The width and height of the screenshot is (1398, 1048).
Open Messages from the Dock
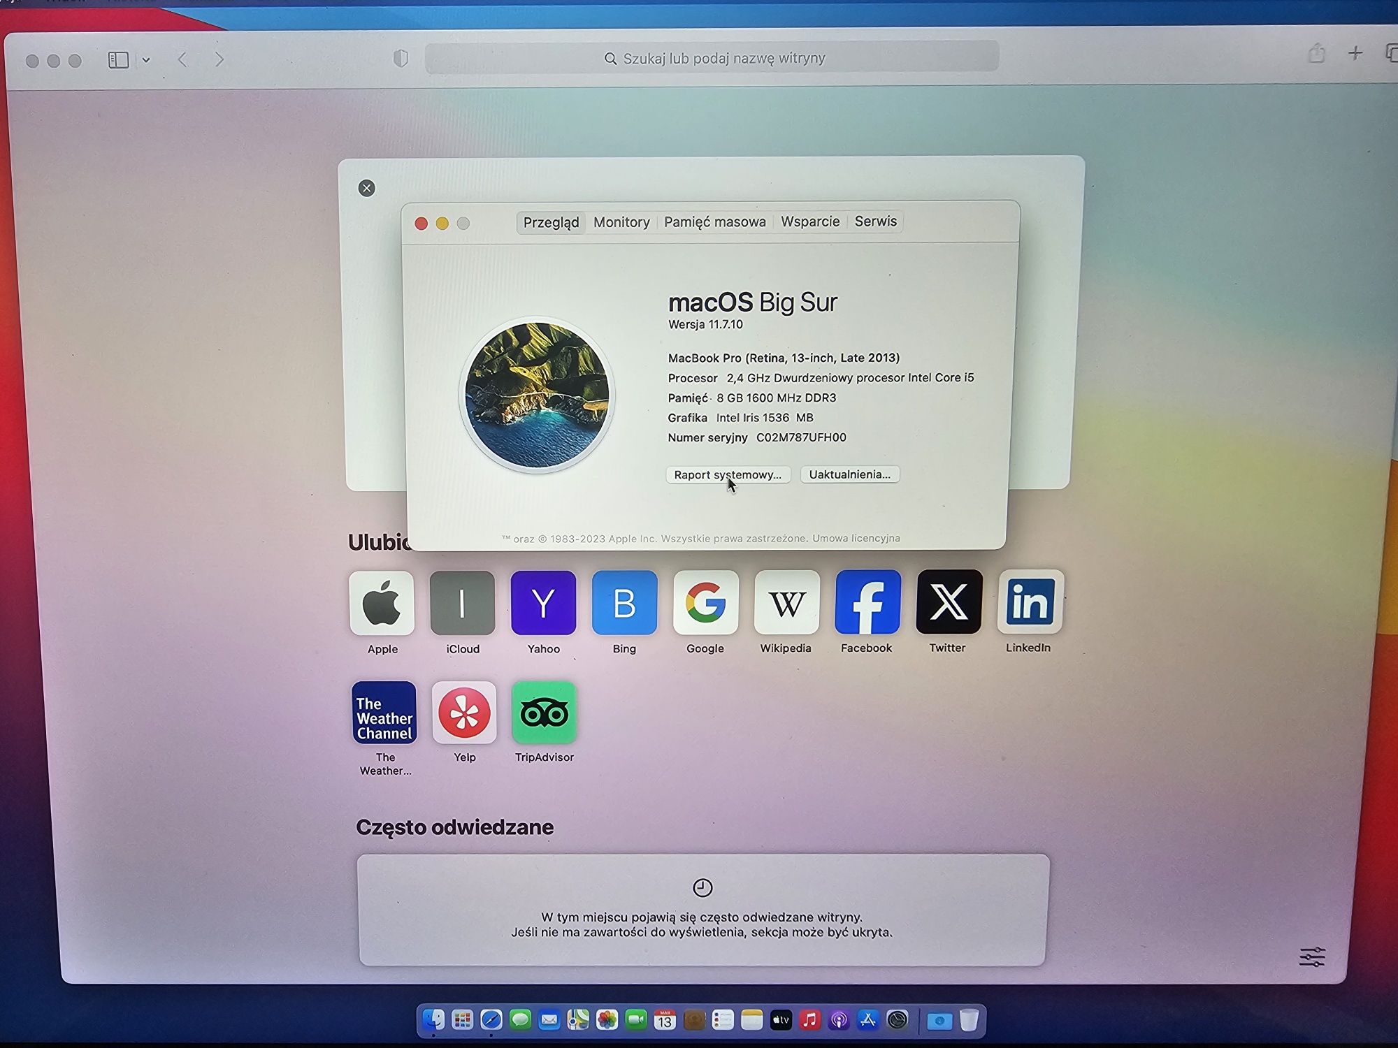520,1020
